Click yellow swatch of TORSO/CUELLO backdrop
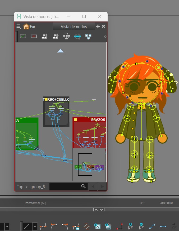The height and width of the screenshot is (231, 179). tap(46, 99)
